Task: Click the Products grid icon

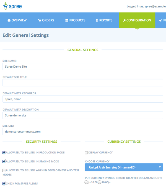Action: 67,20
